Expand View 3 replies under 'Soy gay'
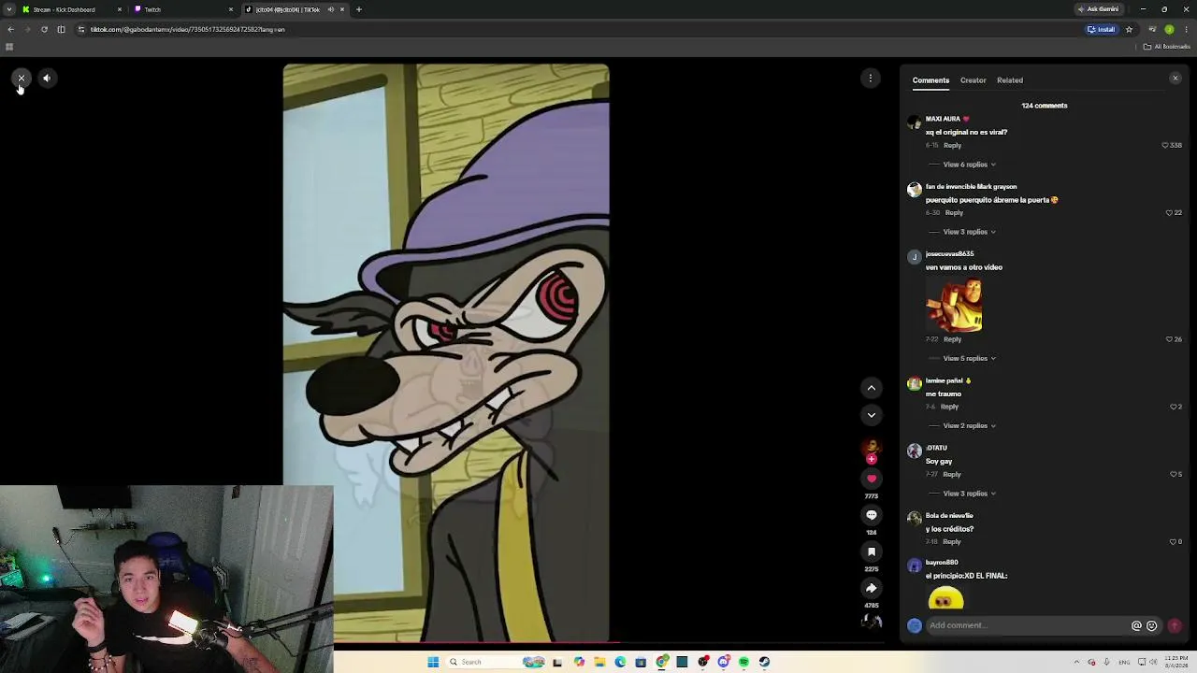Screen dimensions: 1197x673 [x=969, y=494]
